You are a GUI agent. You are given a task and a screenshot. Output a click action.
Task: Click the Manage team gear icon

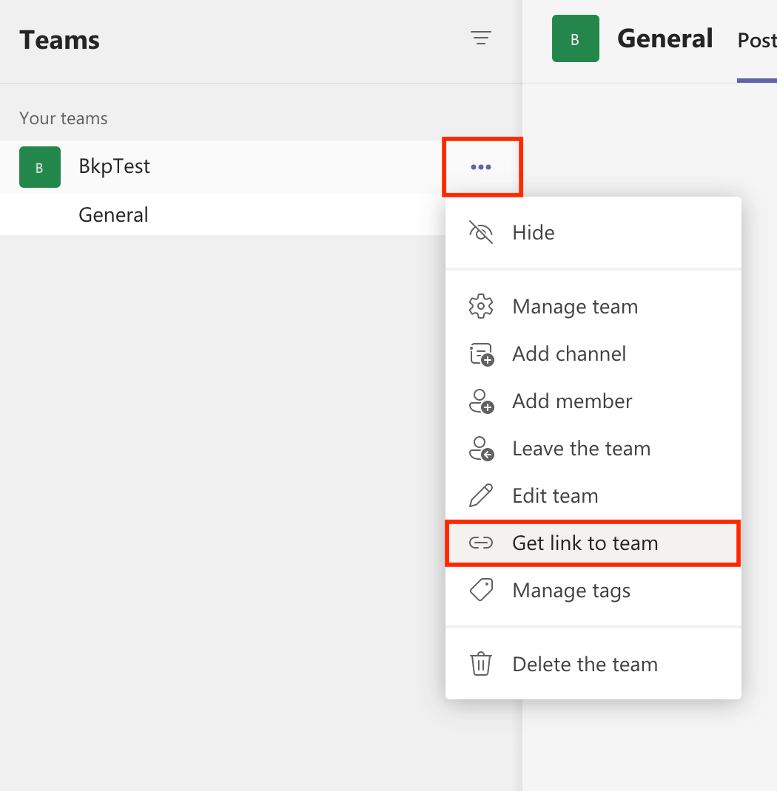[x=481, y=306]
